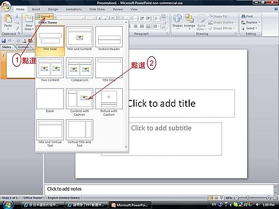The width and height of the screenshot is (279, 209).
Task: Open Quick Styles dropdown
Action: [x=201, y=23]
